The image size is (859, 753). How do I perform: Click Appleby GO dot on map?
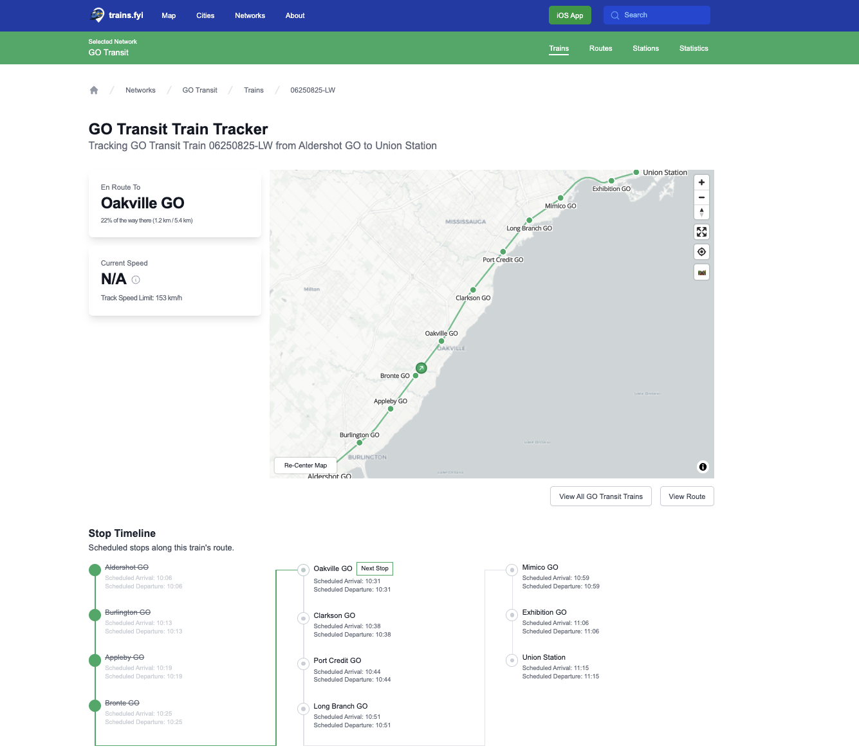[x=391, y=409]
